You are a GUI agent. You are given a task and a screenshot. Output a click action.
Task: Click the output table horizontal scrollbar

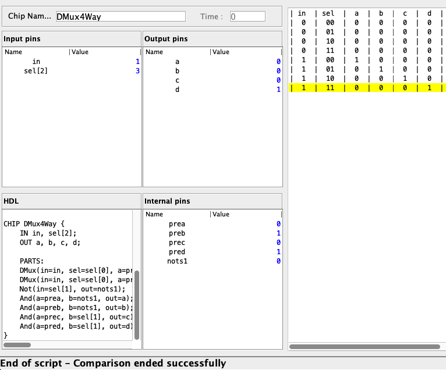point(364,347)
